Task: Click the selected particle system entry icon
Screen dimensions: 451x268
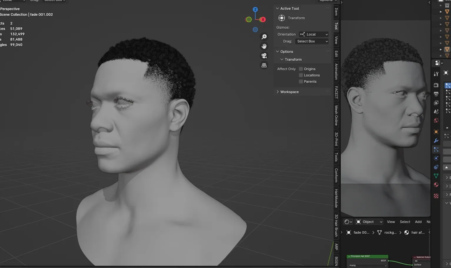Action: (x=448, y=86)
